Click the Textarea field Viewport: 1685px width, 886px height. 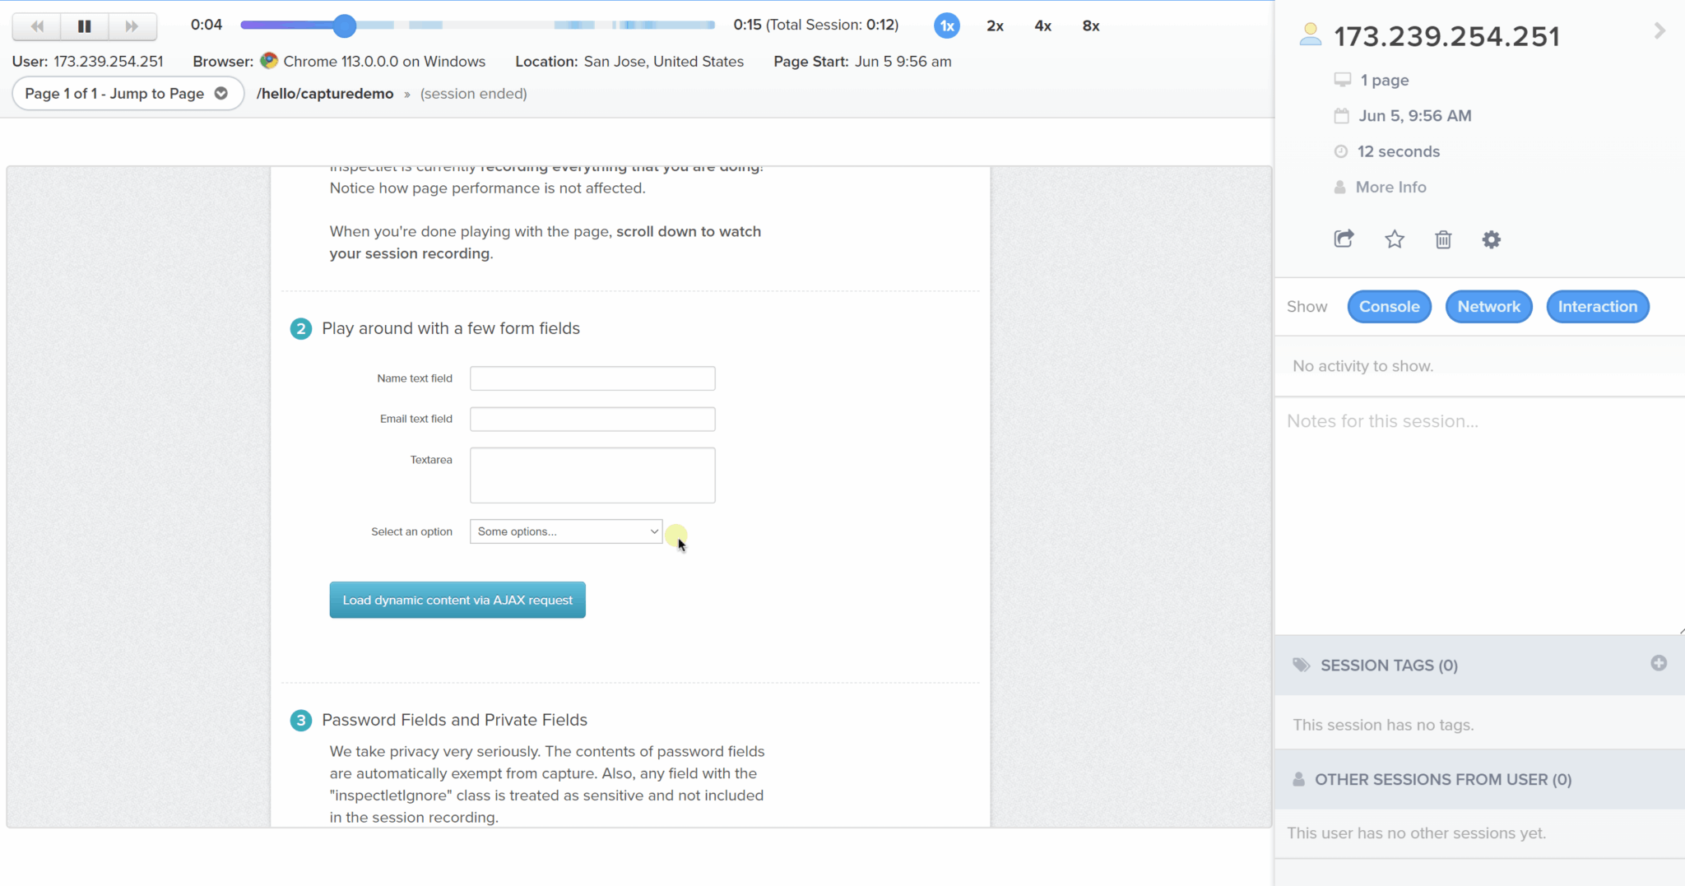point(592,475)
